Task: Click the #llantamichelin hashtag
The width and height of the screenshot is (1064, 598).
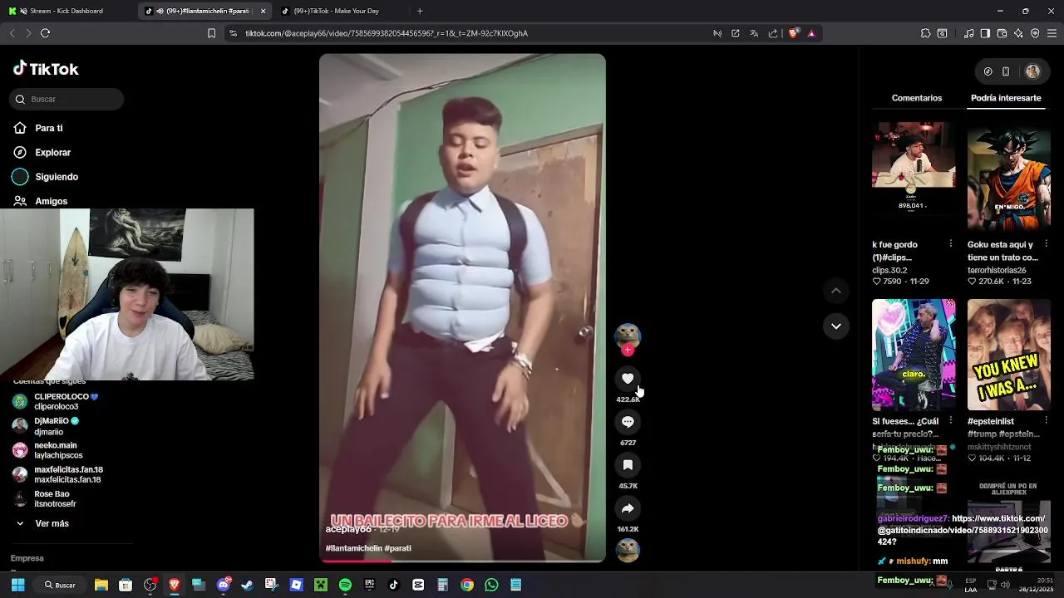Action: coord(354,548)
